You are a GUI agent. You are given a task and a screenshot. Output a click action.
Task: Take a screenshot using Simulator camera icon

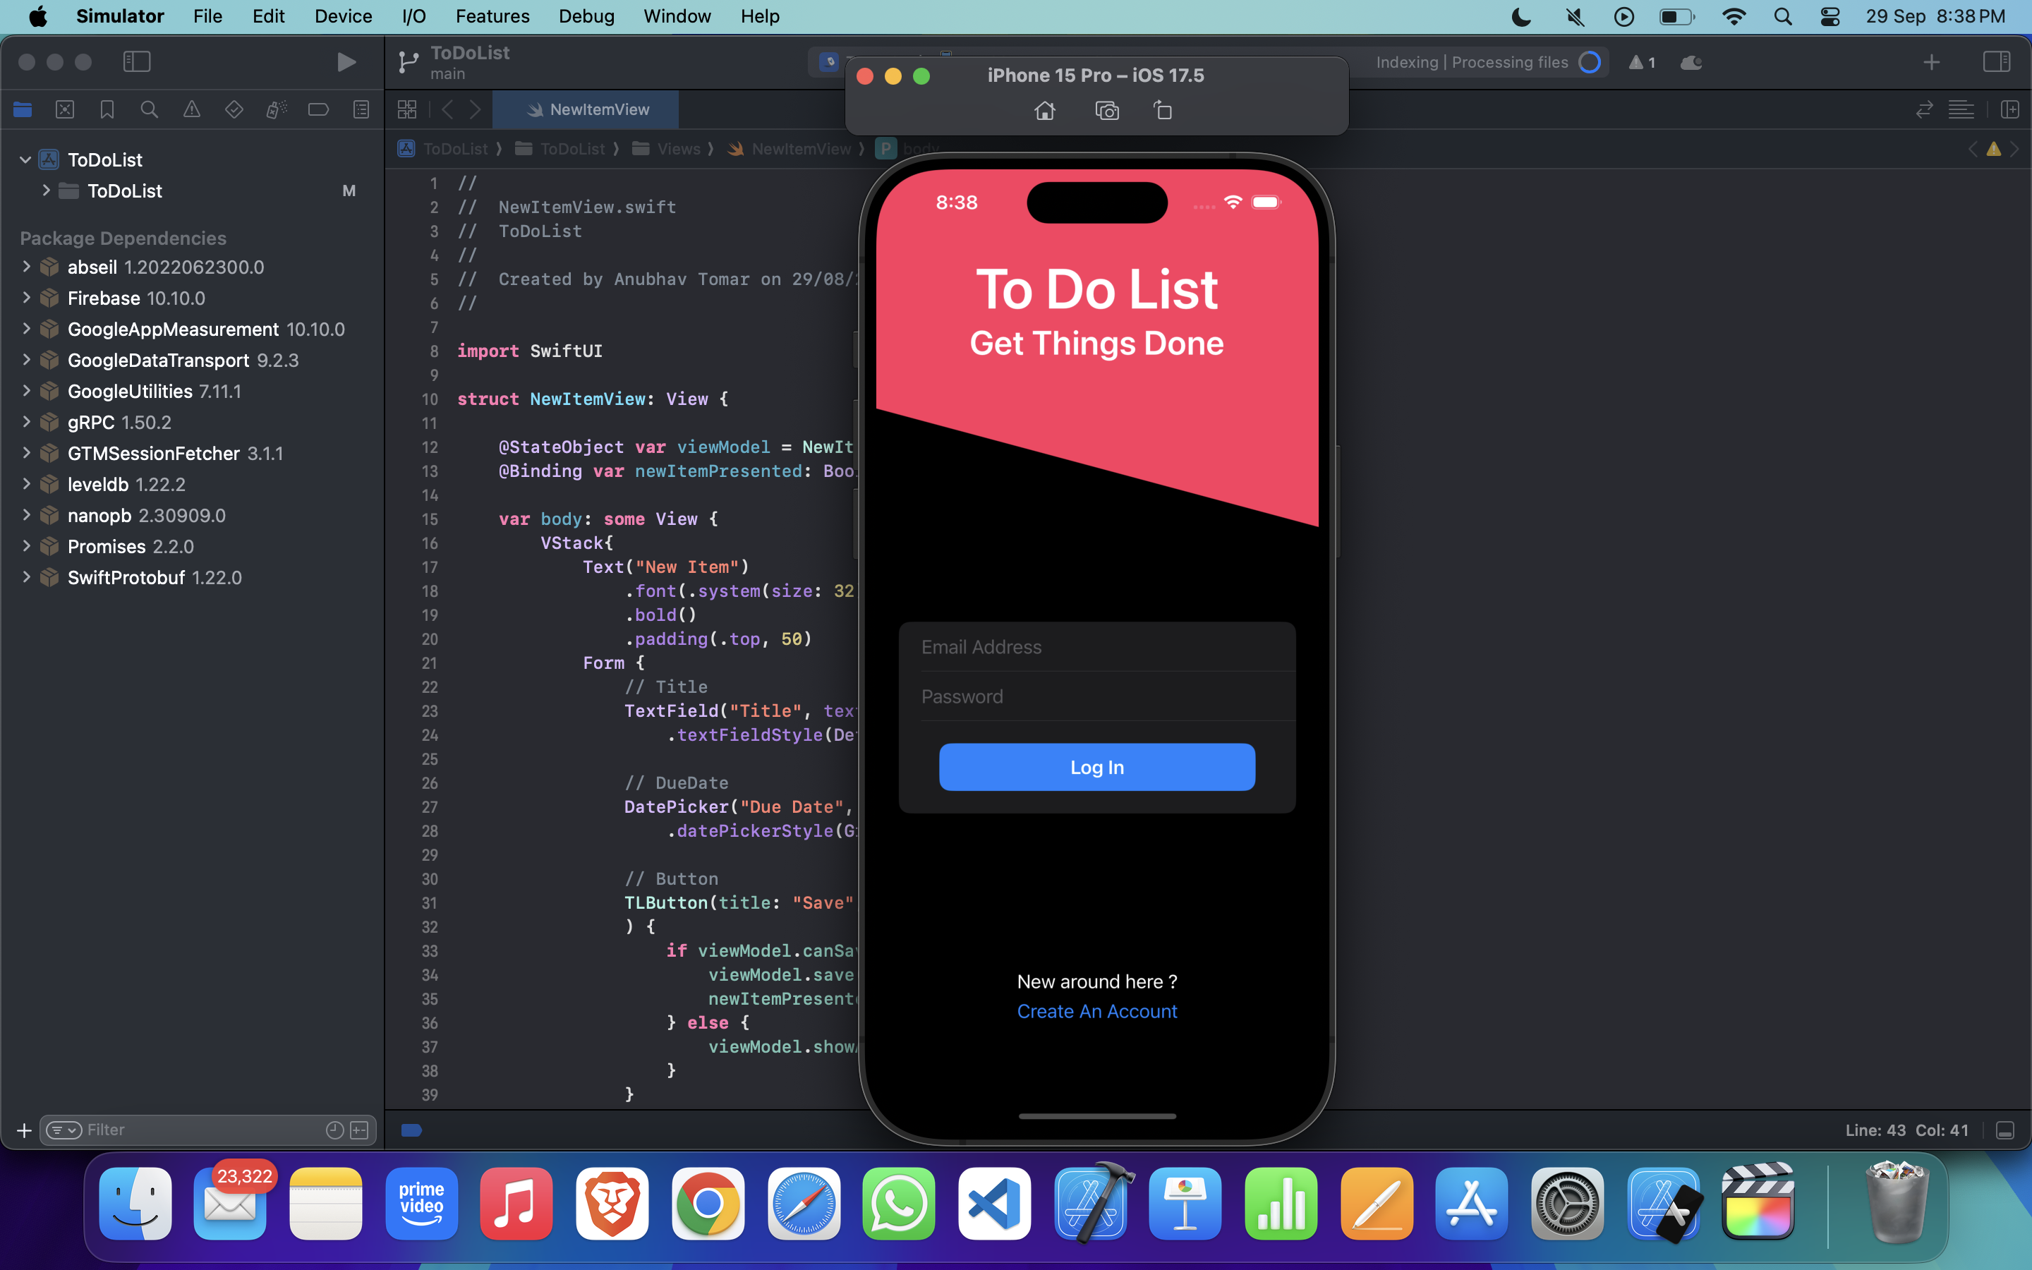click(x=1108, y=110)
